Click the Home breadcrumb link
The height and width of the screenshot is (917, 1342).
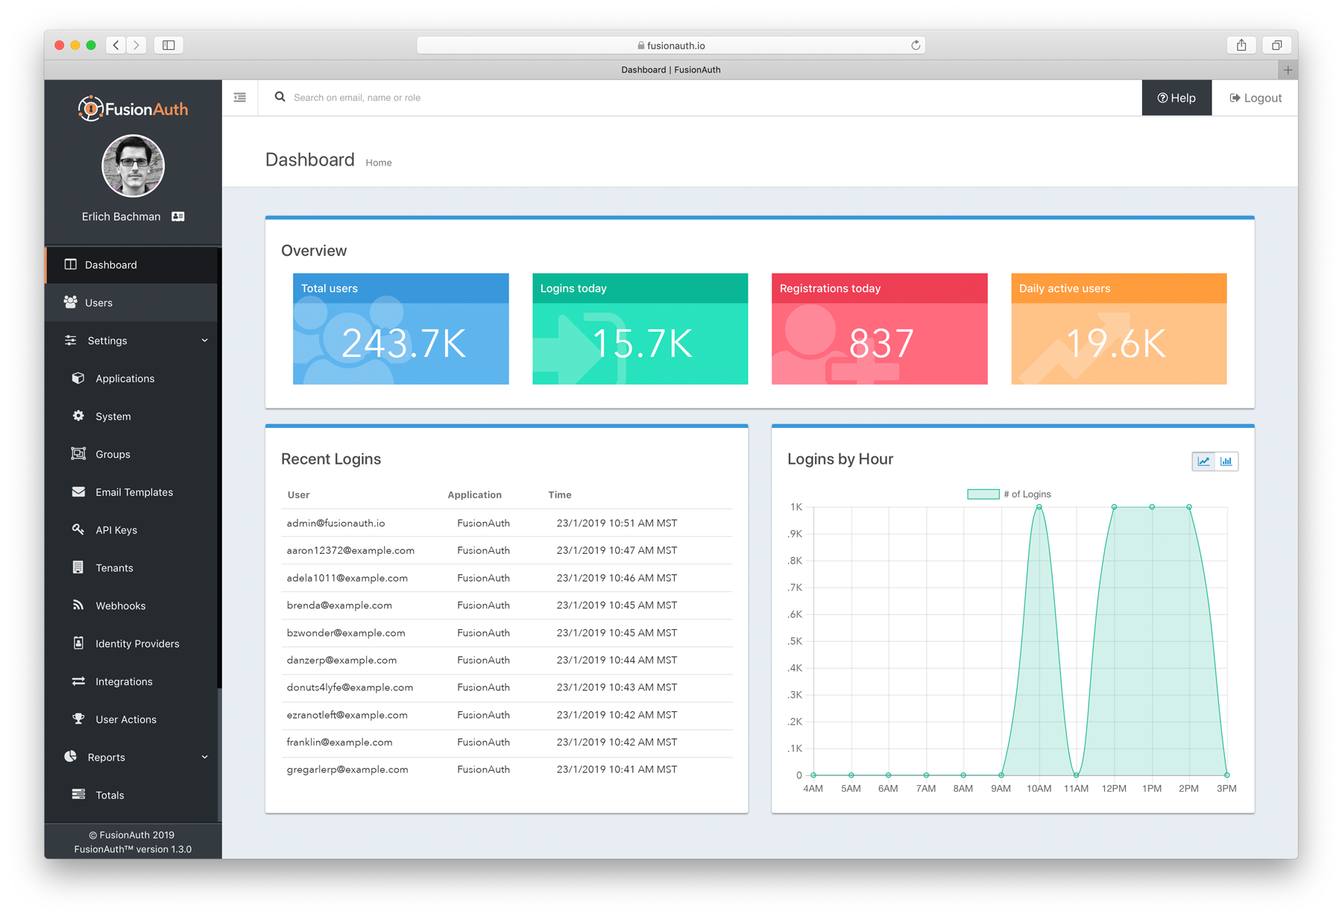(x=379, y=163)
